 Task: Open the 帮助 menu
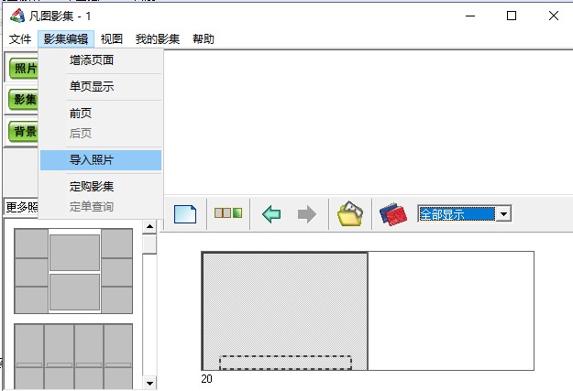(204, 39)
